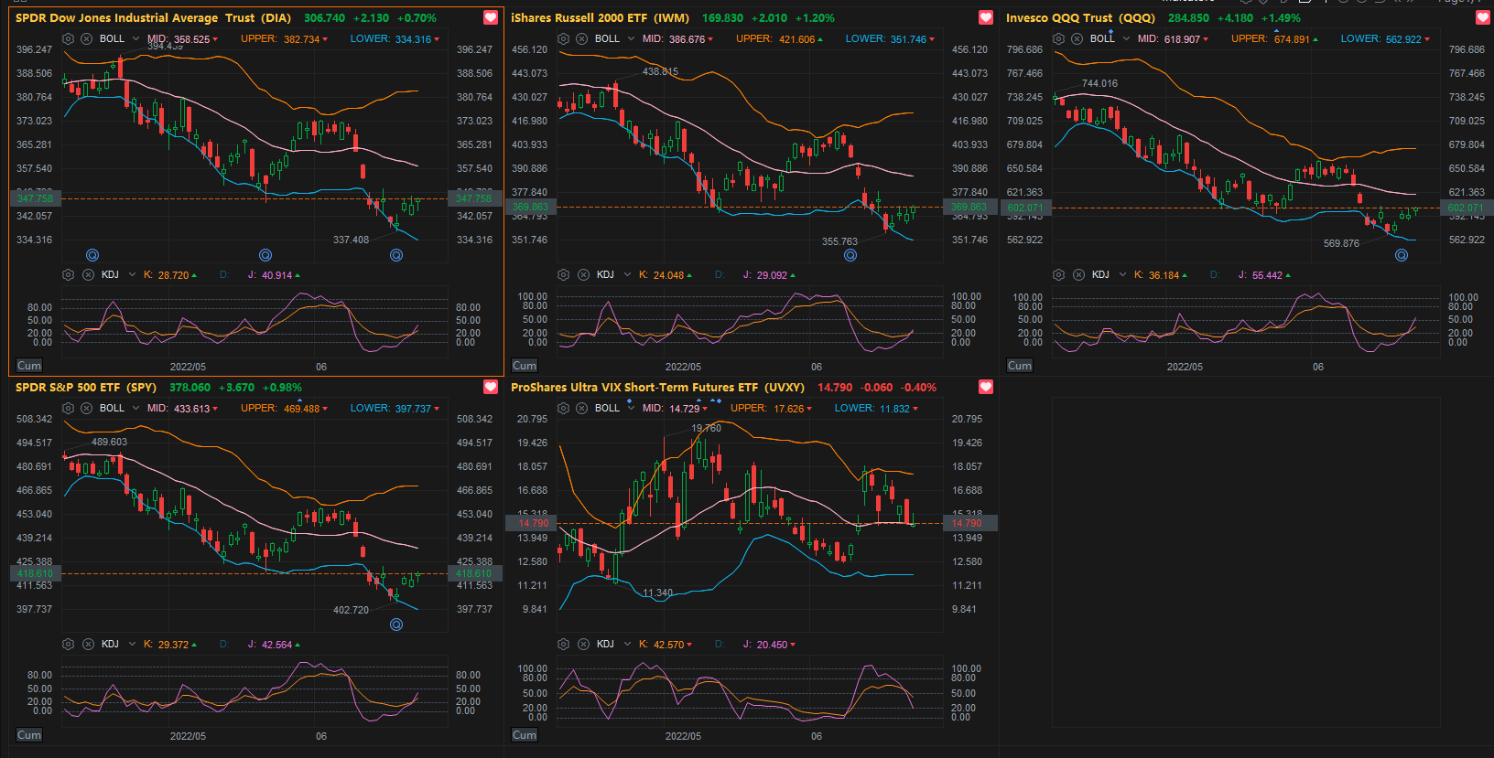
Task: Select the iShares Russell 2000 ETF (IWM) title
Action: (x=600, y=18)
